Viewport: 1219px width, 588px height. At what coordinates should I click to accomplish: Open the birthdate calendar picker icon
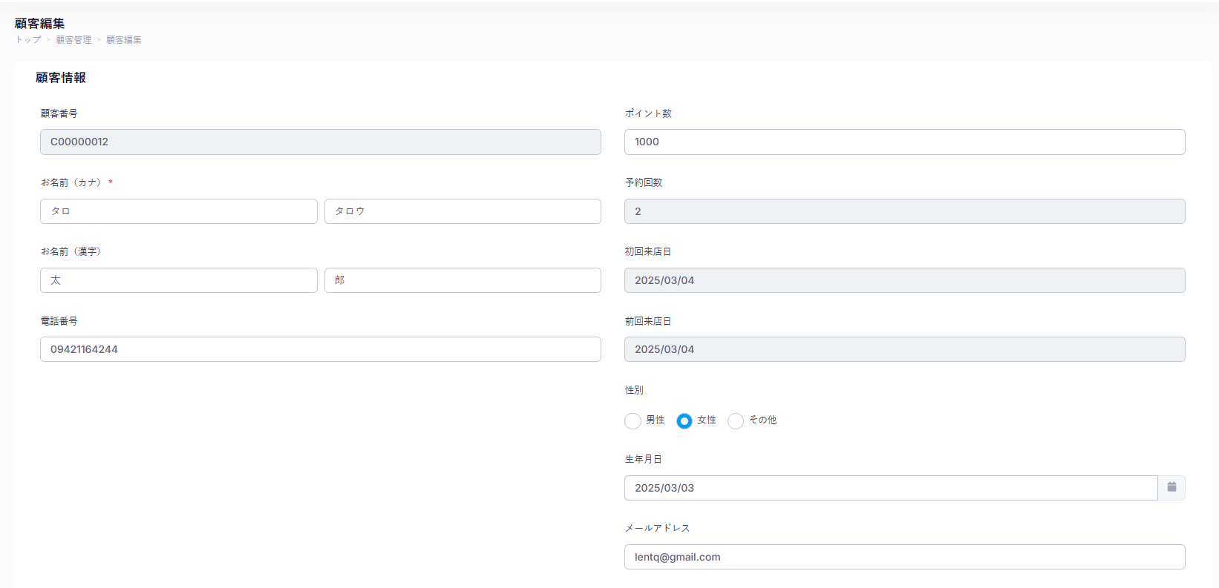coord(1171,488)
